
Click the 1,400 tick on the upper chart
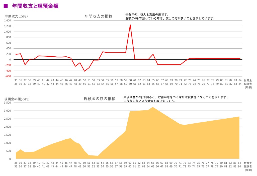click(x=7, y=21)
